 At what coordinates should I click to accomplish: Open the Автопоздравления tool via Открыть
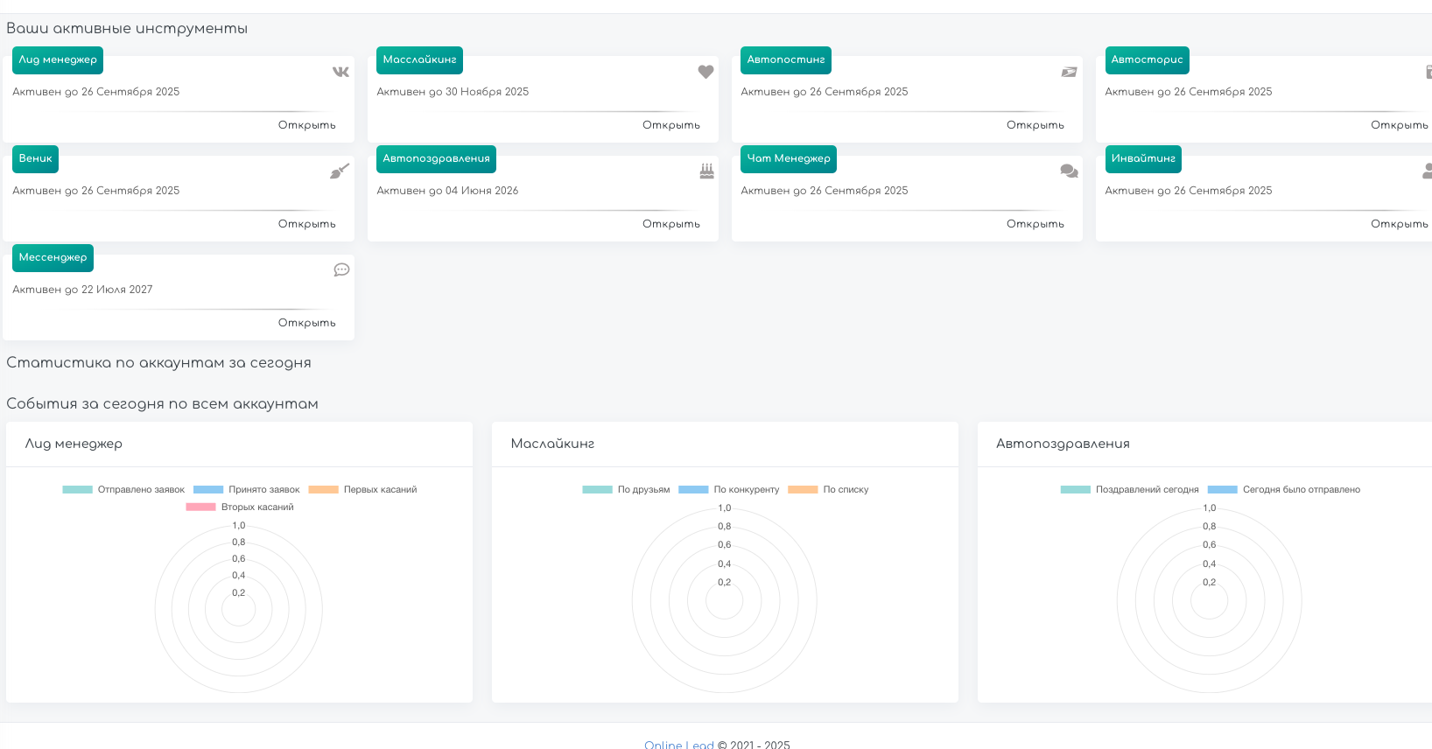point(671,224)
